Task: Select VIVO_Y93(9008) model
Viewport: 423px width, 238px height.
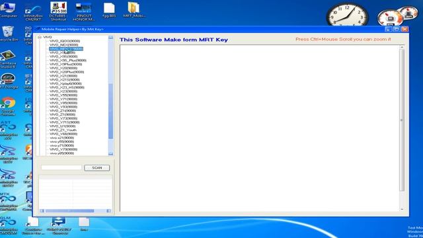Action: (63, 107)
